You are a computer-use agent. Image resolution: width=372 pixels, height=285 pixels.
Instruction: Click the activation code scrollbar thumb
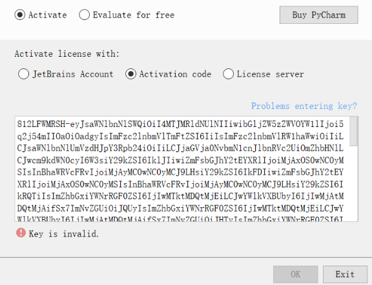353,132
